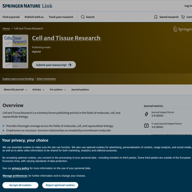Click the Springer publisher horse logo
This screenshot has width=192, height=192.
[x=175, y=29]
